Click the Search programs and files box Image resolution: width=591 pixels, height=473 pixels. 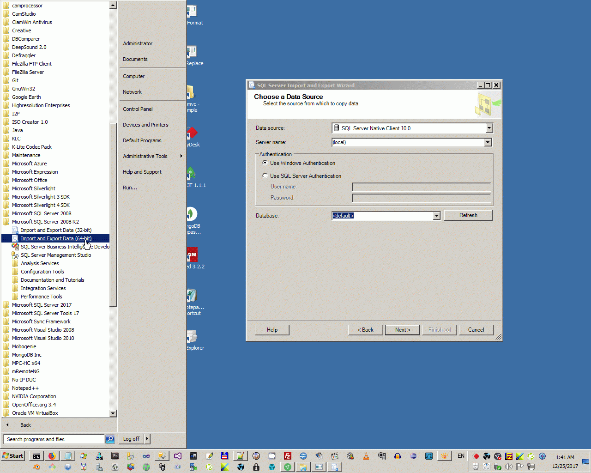coord(54,439)
